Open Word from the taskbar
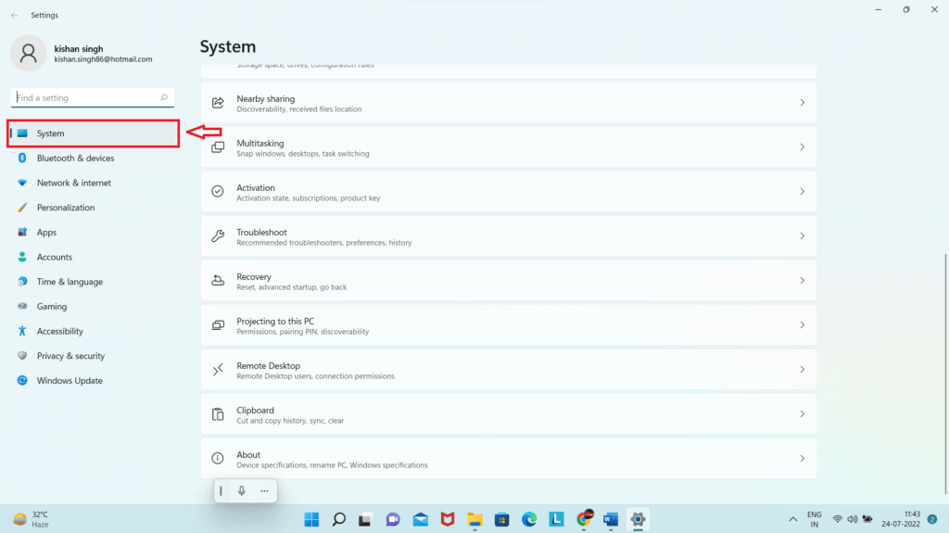 coord(611,519)
